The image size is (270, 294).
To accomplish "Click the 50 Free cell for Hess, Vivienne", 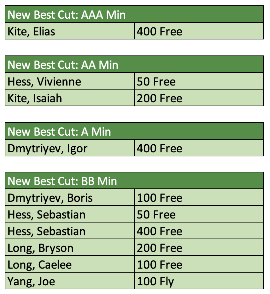I will [x=156, y=82].
